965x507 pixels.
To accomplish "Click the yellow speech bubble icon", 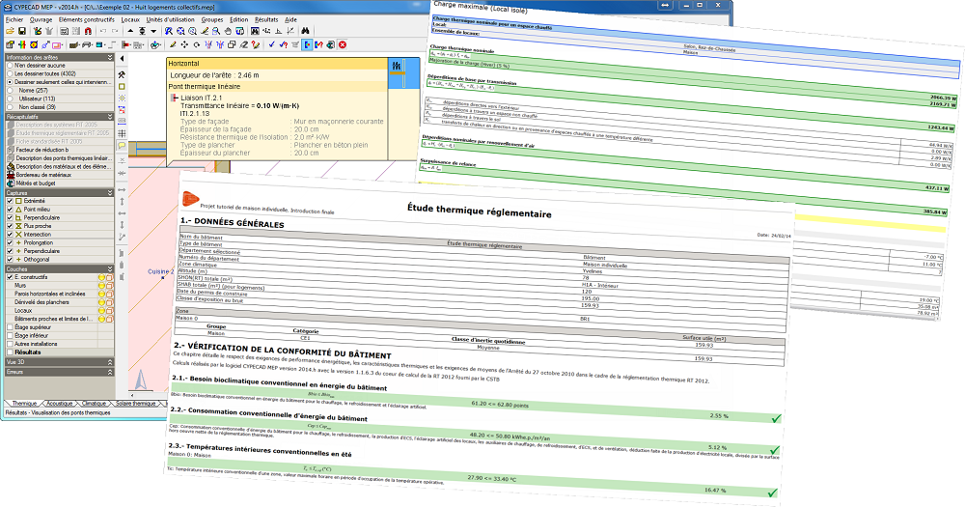I will (x=122, y=145).
